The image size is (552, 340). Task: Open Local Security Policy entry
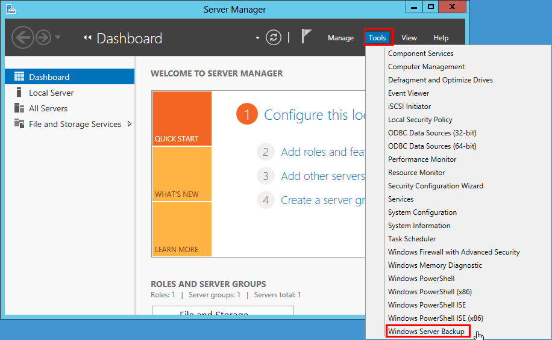point(421,120)
